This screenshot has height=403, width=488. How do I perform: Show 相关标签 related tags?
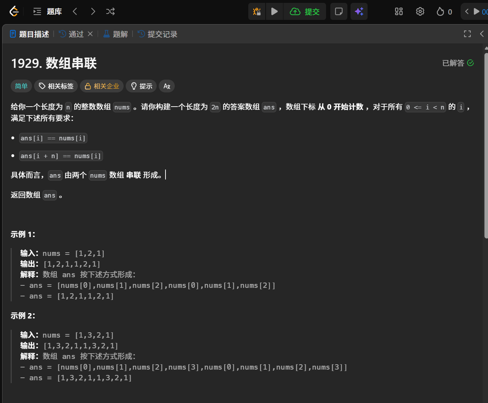56,86
